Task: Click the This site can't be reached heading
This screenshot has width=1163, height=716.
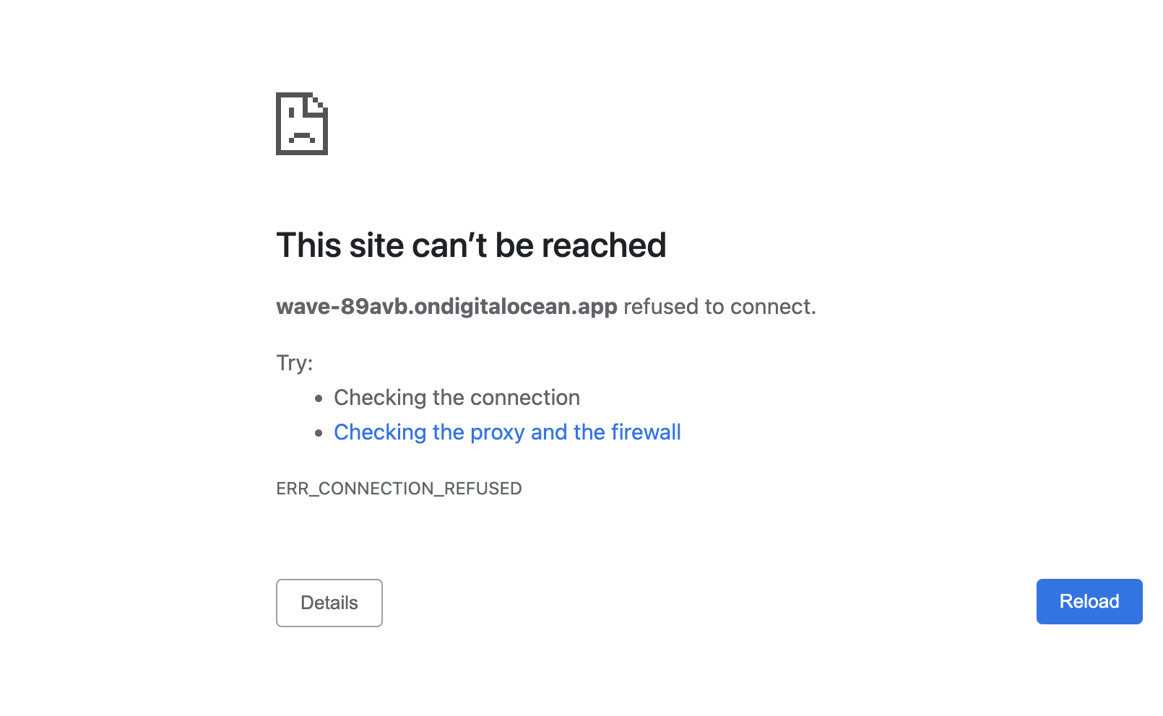Action: [471, 245]
